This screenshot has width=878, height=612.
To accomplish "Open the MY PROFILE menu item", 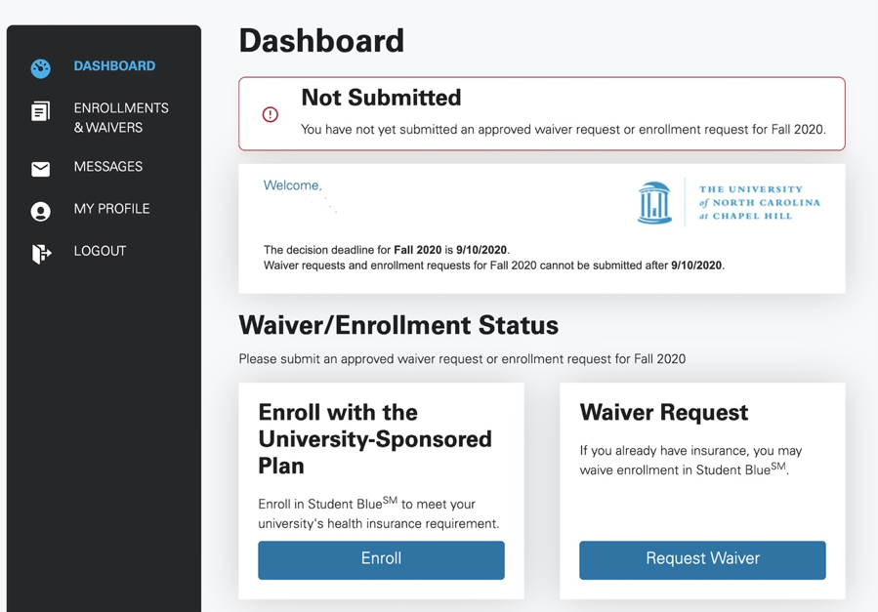I will tap(112, 209).
